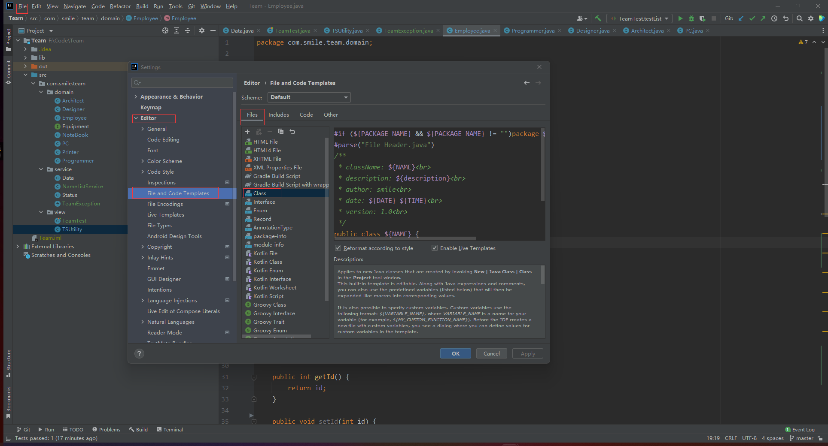Screen dimensions: 828x446
Task: Select the Interface file template
Action: 264,202
